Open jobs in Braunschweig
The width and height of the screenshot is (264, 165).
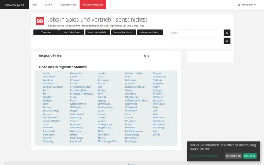(51, 110)
